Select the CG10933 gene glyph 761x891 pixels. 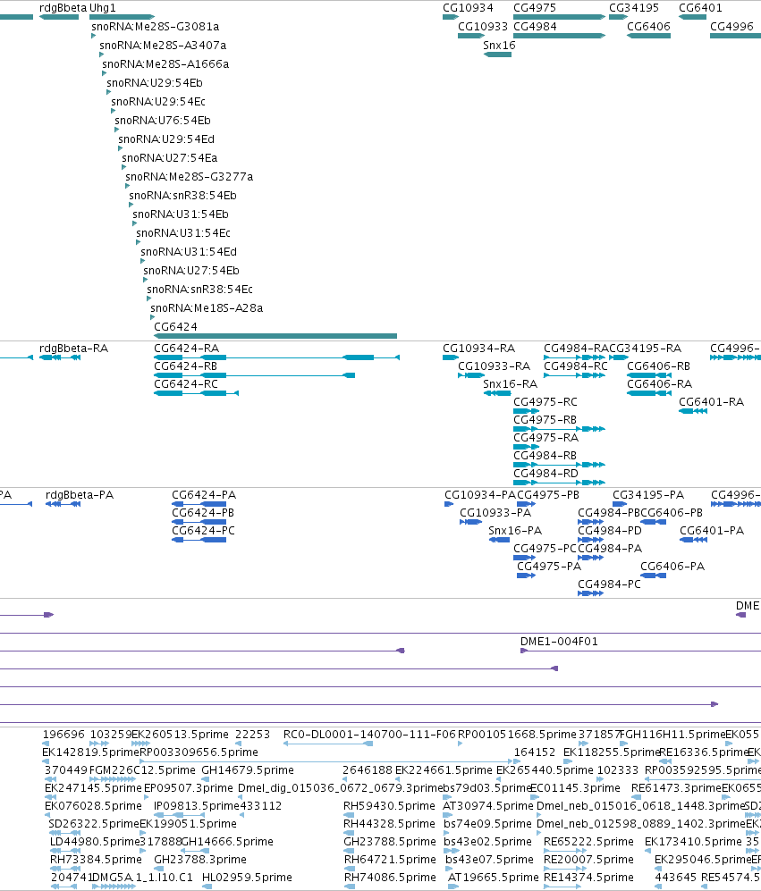pyautogui.click(x=471, y=36)
